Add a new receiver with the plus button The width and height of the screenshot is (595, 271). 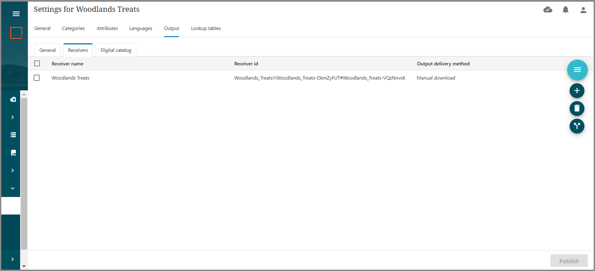(x=577, y=91)
